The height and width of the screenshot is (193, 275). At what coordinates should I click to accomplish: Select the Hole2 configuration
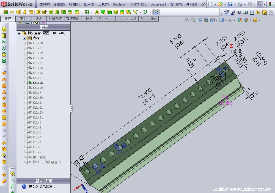[x=37, y=93]
